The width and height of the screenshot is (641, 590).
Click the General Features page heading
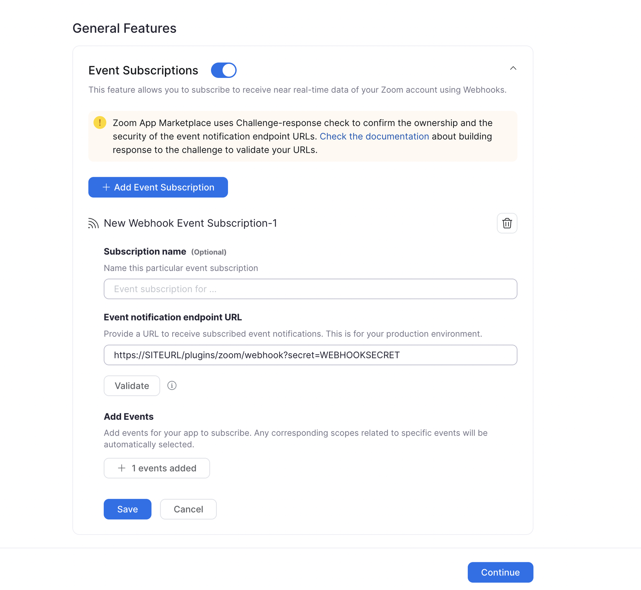coord(124,28)
